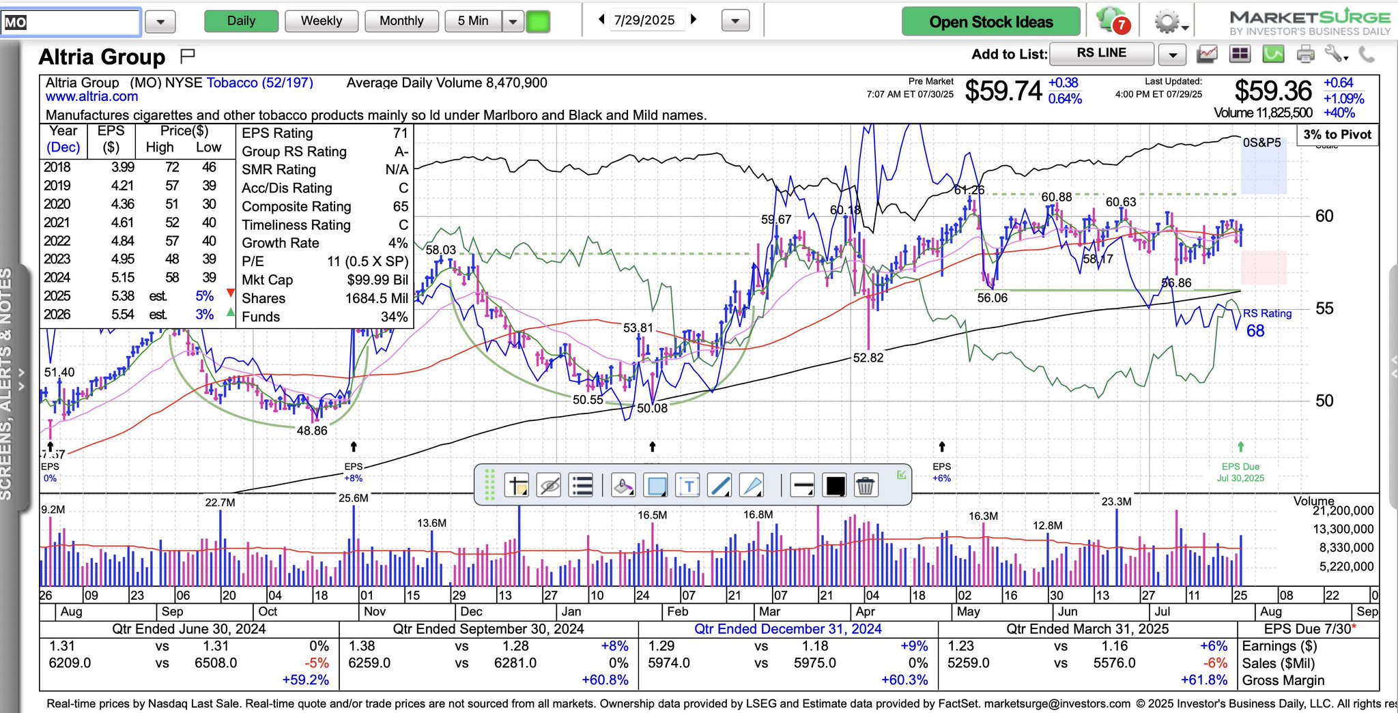The height and width of the screenshot is (713, 1398).
Task: Click the EPS Due 7/30 heading
Action: [1309, 629]
